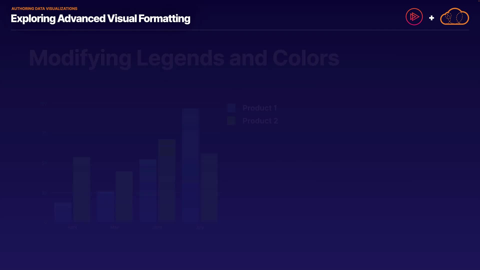Select the tallest July Product 1 bar

click(x=190, y=165)
